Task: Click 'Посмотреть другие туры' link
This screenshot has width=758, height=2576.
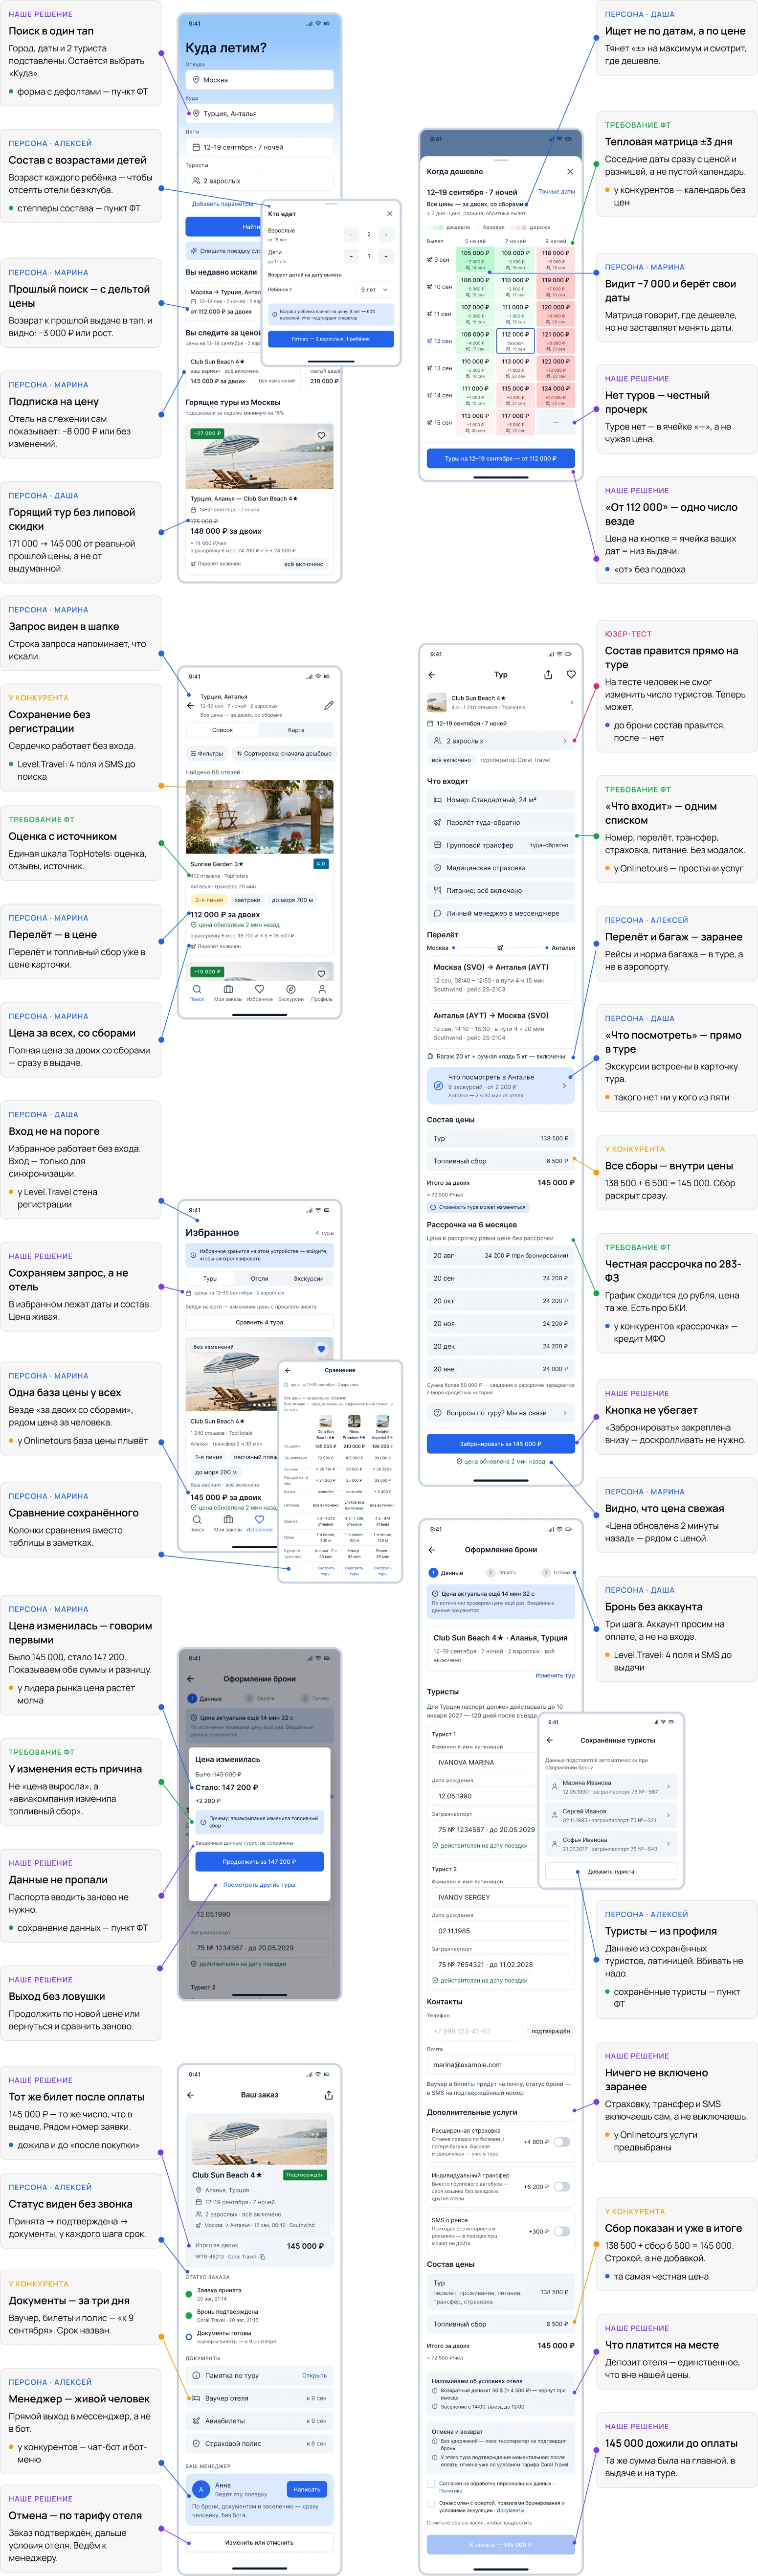Action: click(259, 1885)
